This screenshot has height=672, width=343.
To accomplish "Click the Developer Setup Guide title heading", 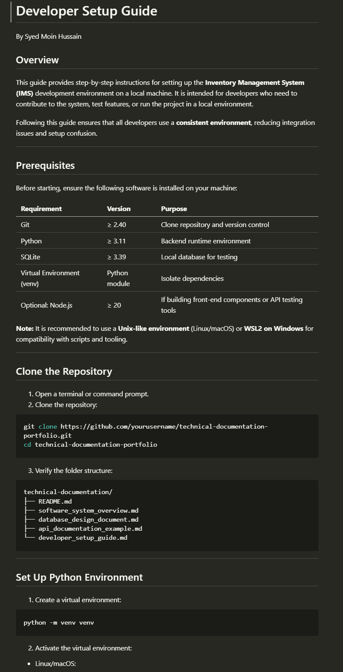I will pyautogui.click(x=87, y=11).
